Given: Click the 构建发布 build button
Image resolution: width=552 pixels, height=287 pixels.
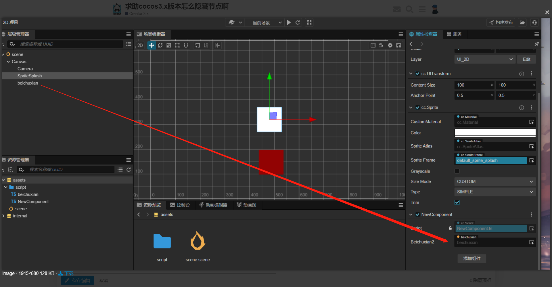Looking at the screenshot, I should pos(501,22).
